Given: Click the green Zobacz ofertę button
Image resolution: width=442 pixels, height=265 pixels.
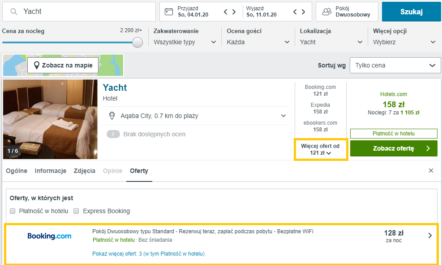Looking at the screenshot, I should [x=394, y=148].
